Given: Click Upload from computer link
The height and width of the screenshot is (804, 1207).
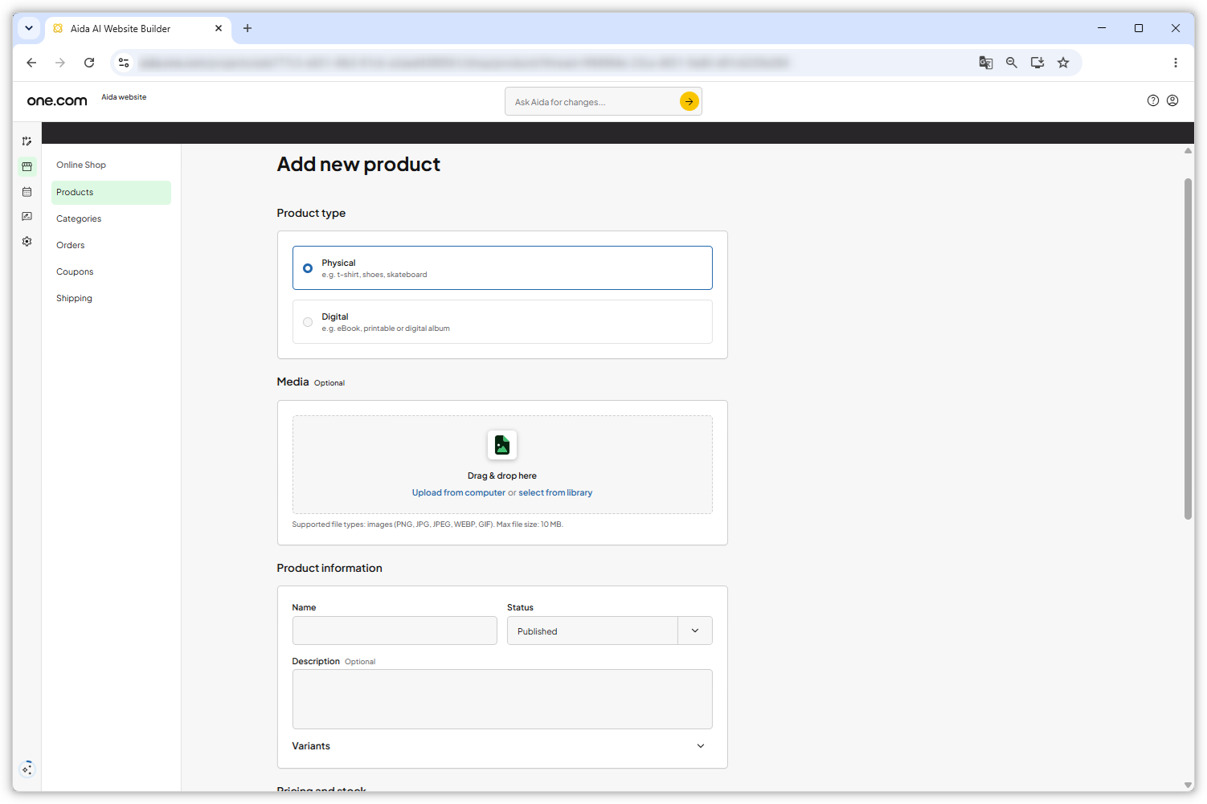Looking at the screenshot, I should 459,492.
